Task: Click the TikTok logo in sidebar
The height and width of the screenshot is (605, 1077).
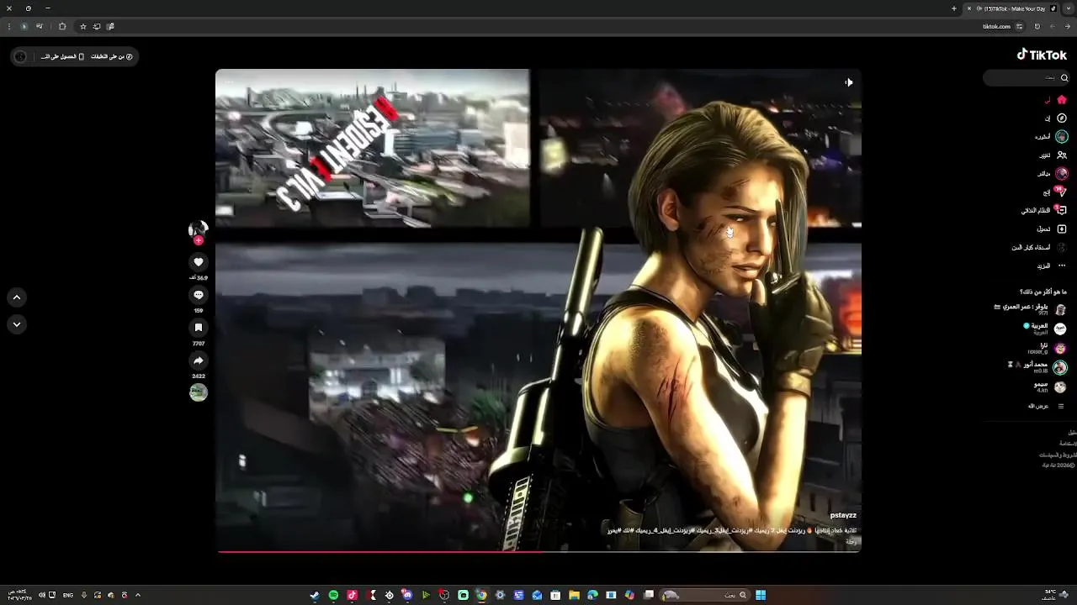Action: point(1042,55)
